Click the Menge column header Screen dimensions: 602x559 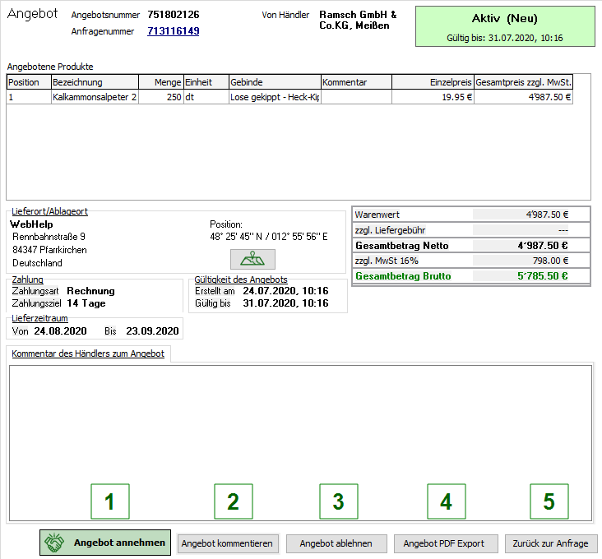tap(160, 82)
